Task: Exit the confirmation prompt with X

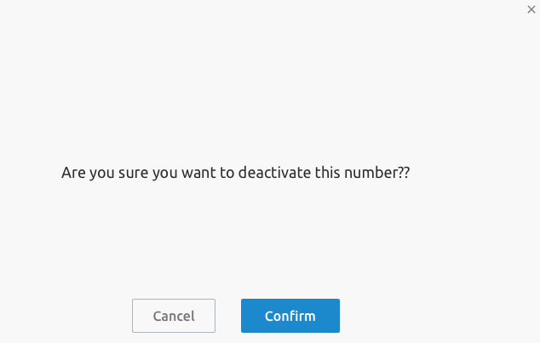Action: [531, 9]
